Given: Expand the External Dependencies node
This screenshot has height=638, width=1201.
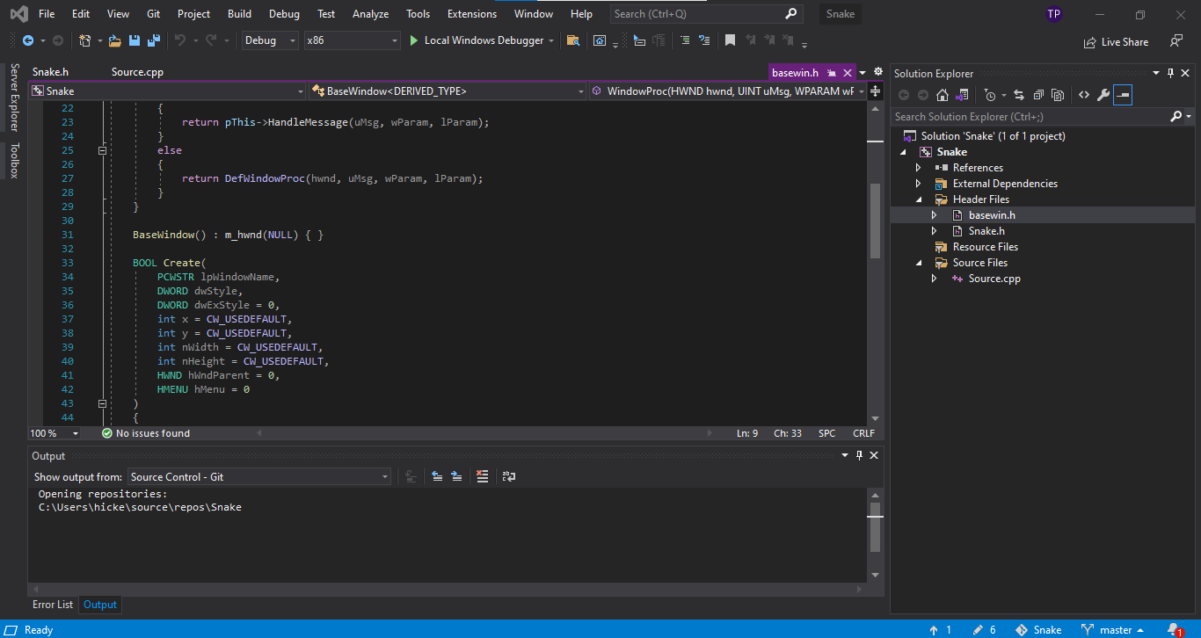Looking at the screenshot, I should (x=919, y=184).
